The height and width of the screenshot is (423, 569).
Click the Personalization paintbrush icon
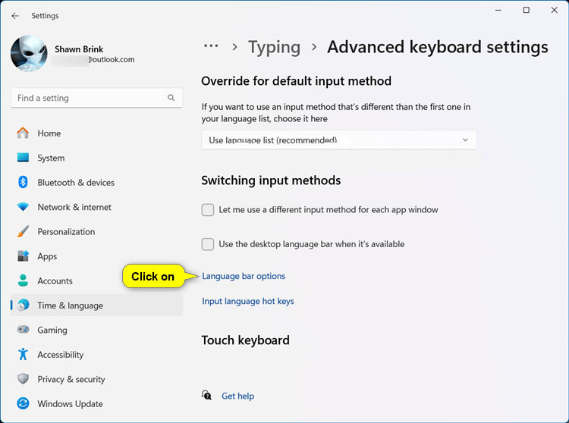23,231
